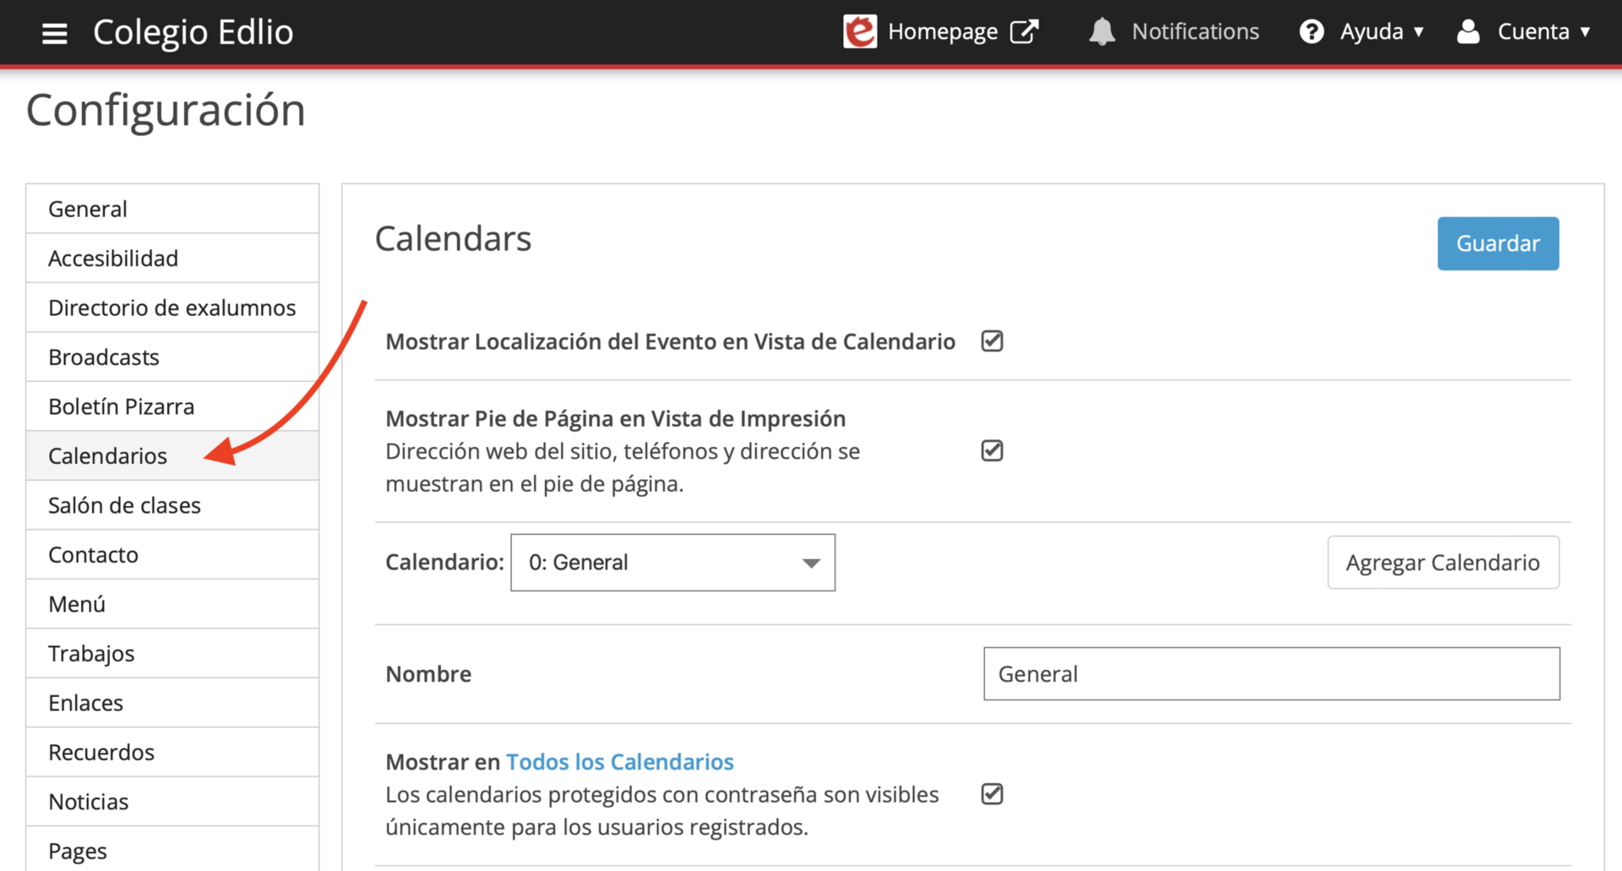
Task: Disable Mostrar Pie de Página en Vista de Impresión
Action: (992, 450)
